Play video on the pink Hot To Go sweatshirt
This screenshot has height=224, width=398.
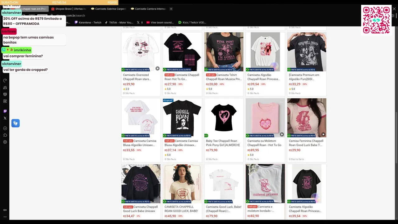282,134
